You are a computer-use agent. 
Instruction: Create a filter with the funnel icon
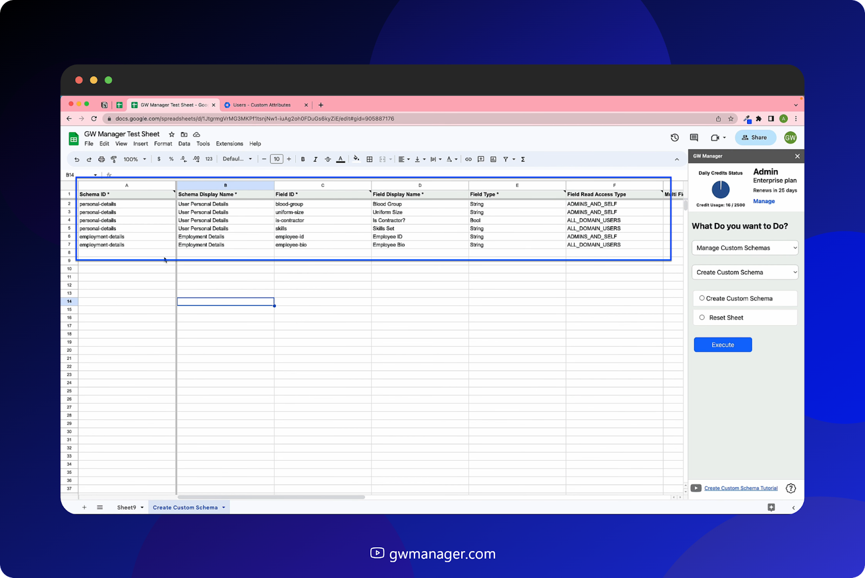[x=505, y=159]
